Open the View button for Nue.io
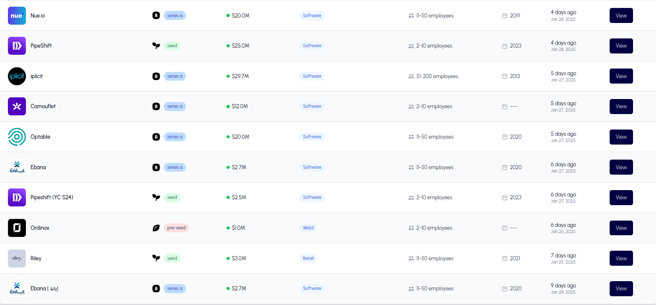 point(621,15)
